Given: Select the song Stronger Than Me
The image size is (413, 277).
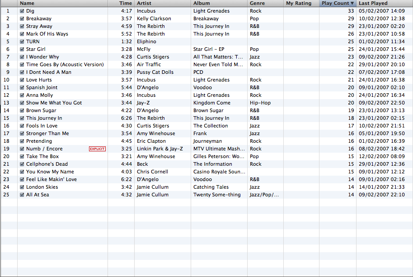Looking at the screenshot, I should click(47, 133).
